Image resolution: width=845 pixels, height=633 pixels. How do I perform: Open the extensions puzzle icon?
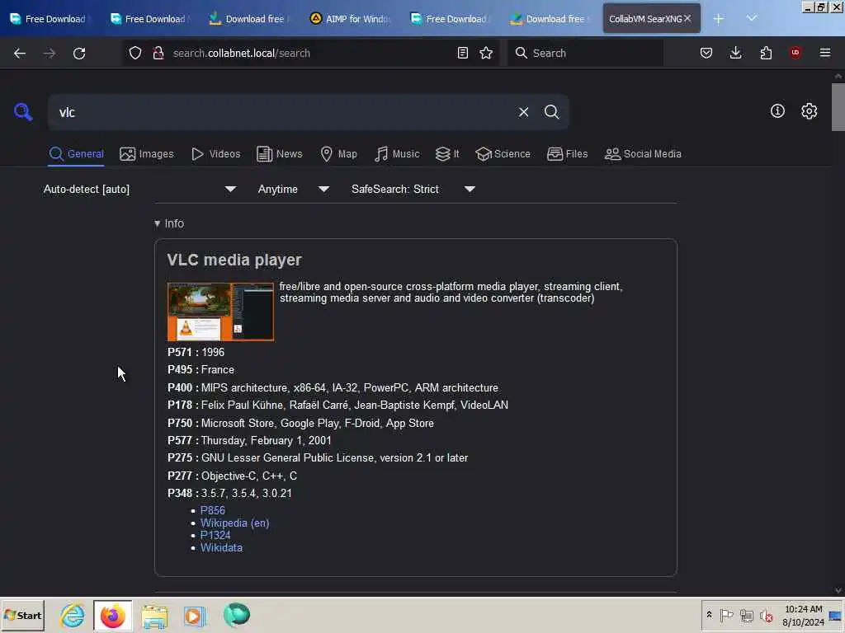tap(766, 53)
